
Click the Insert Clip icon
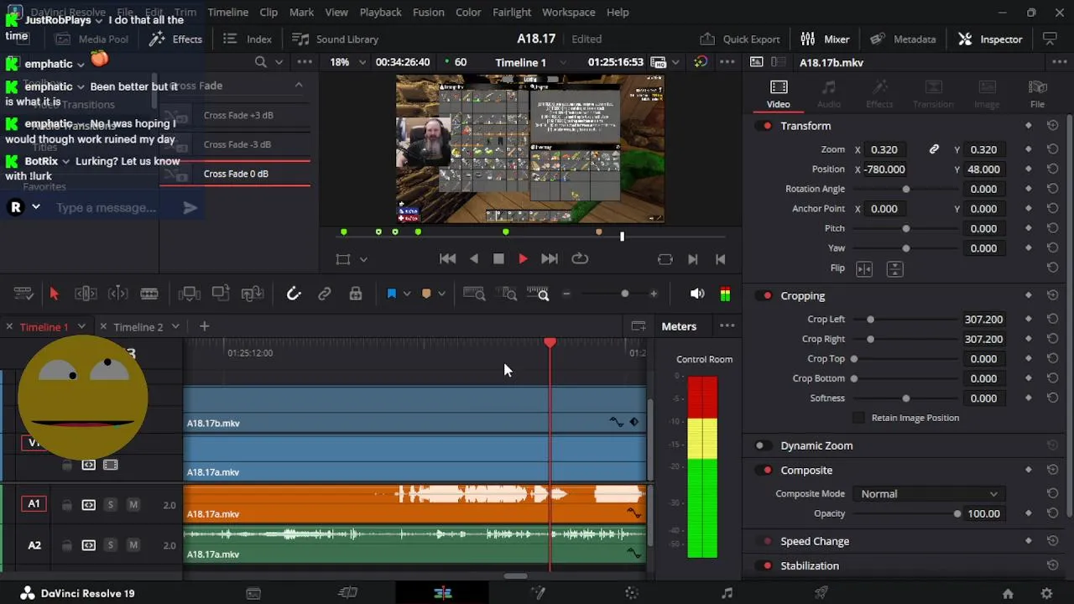(x=190, y=294)
